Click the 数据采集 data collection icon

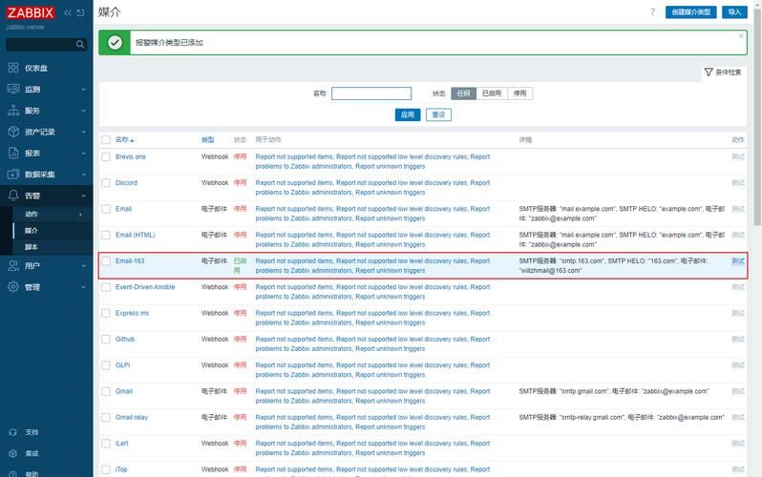(13, 174)
